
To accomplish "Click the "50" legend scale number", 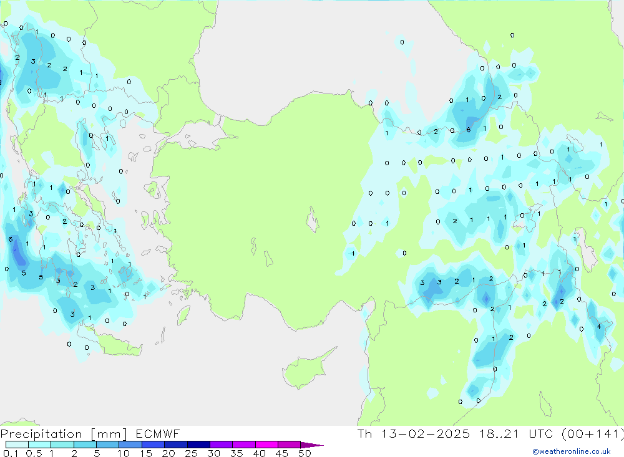I will (305, 453).
